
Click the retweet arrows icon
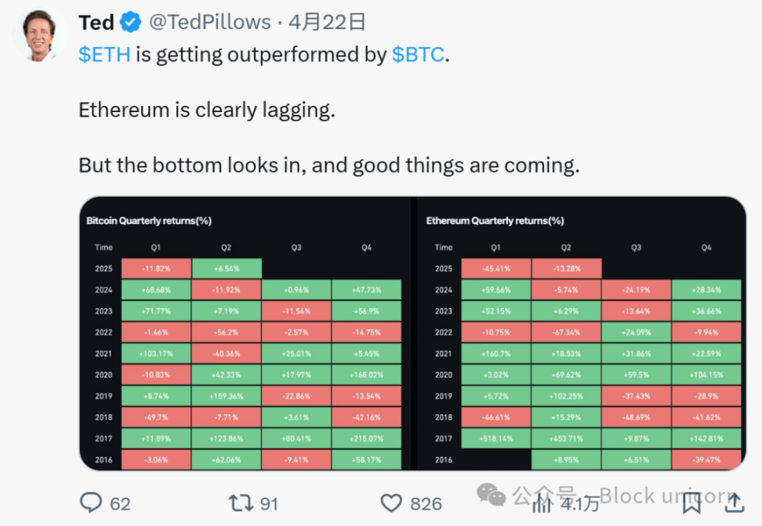coord(239,502)
